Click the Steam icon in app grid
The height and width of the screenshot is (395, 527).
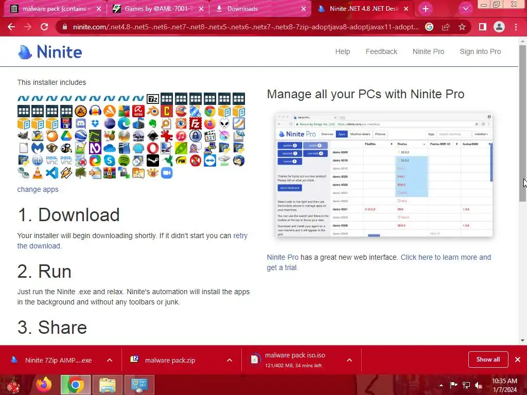[x=153, y=160]
